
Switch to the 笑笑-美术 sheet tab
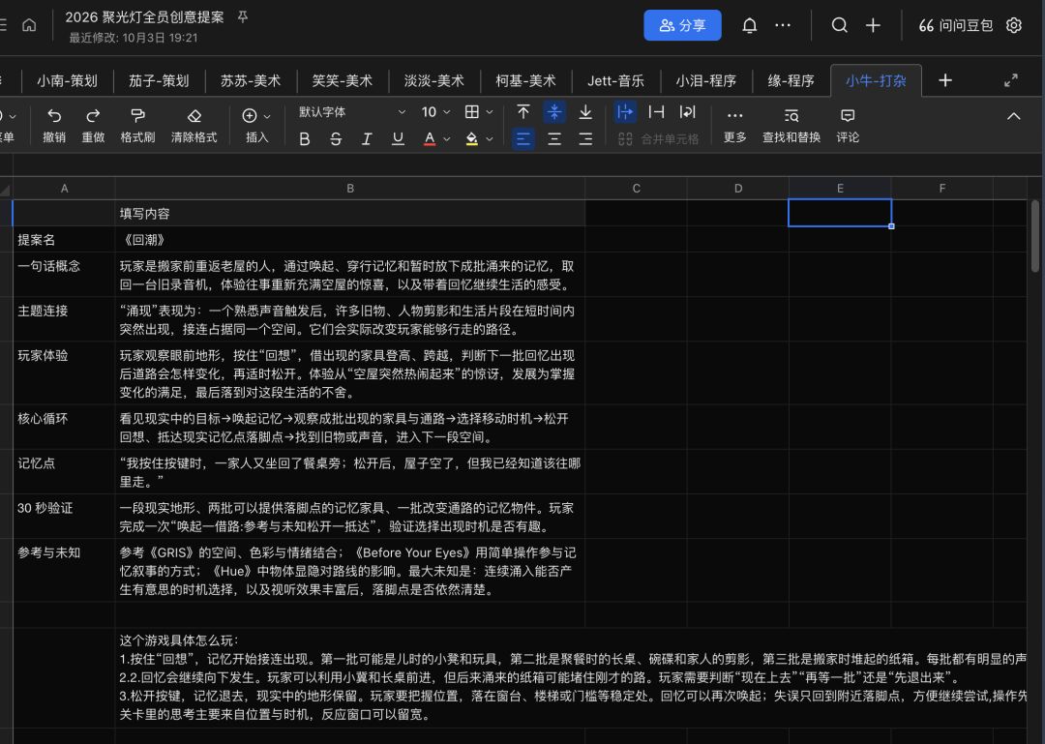(x=342, y=80)
